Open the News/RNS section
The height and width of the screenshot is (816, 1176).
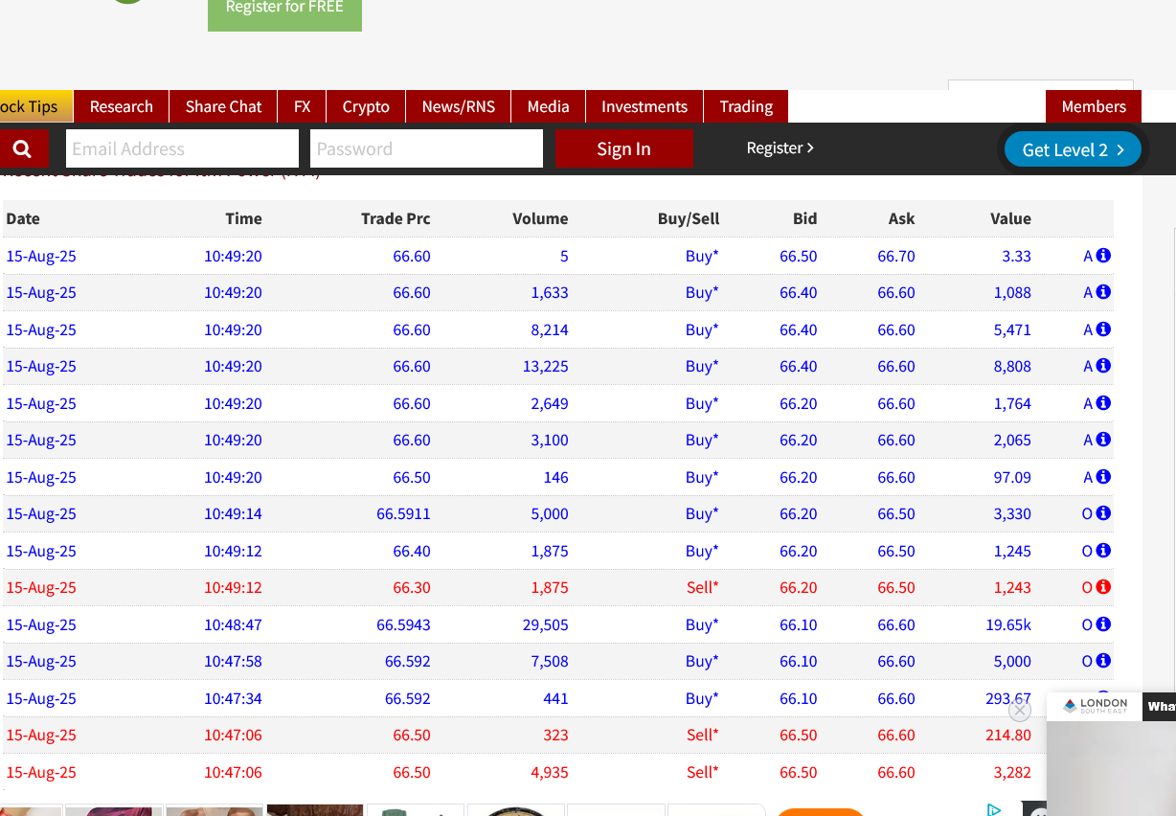click(x=458, y=106)
